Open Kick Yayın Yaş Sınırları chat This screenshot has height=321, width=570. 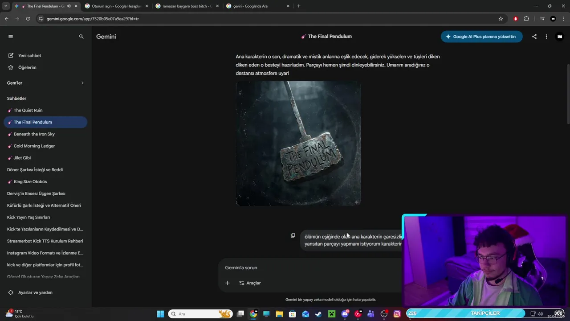click(45, 217)
